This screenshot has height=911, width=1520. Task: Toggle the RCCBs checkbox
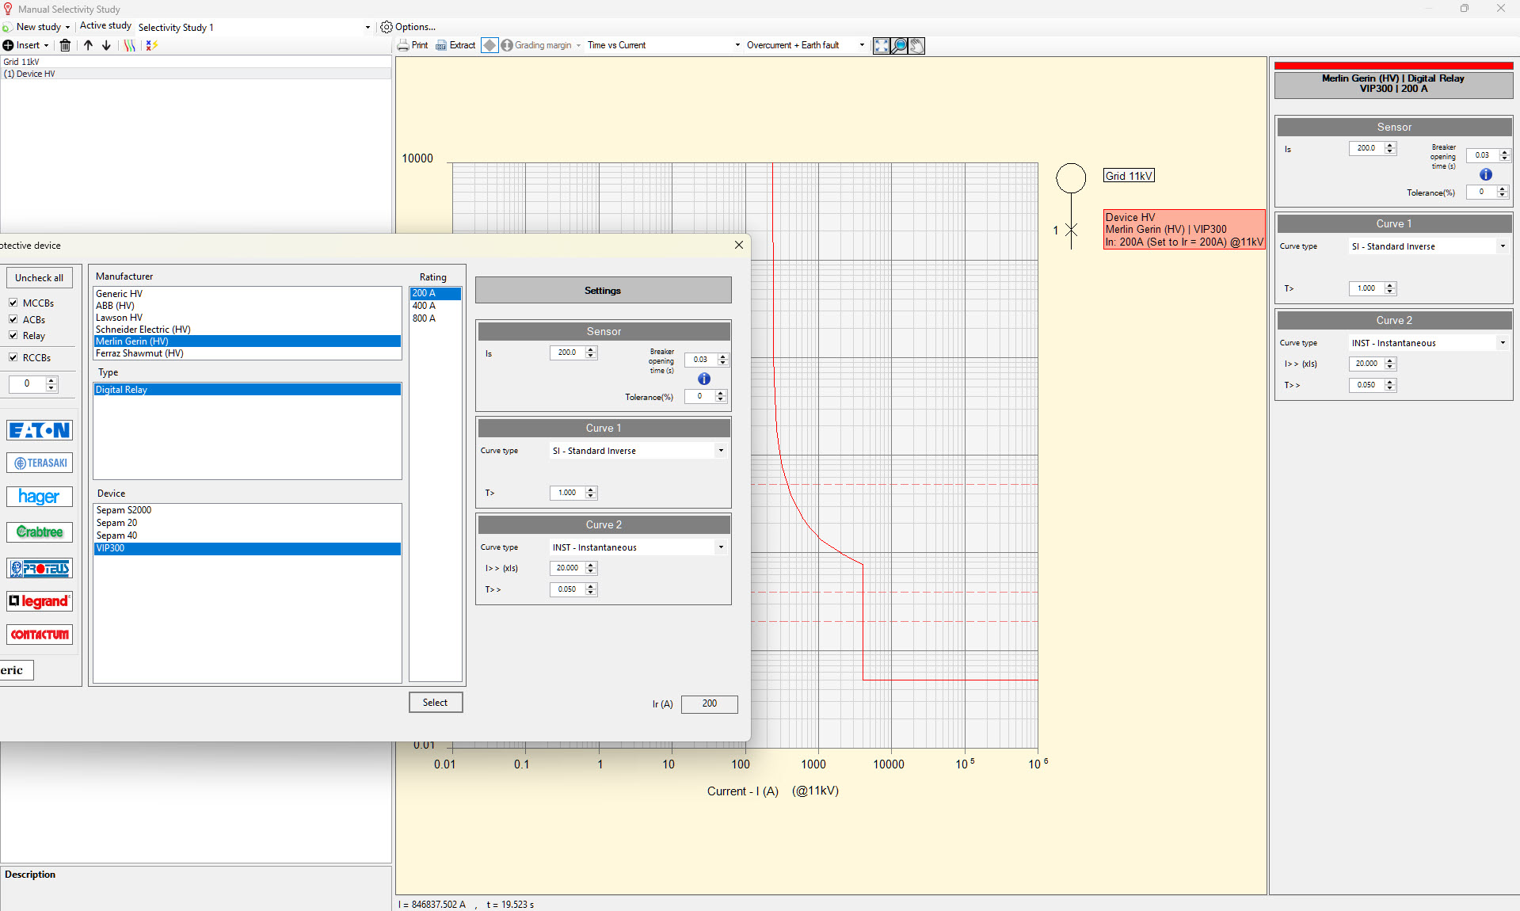click(13, 357)
